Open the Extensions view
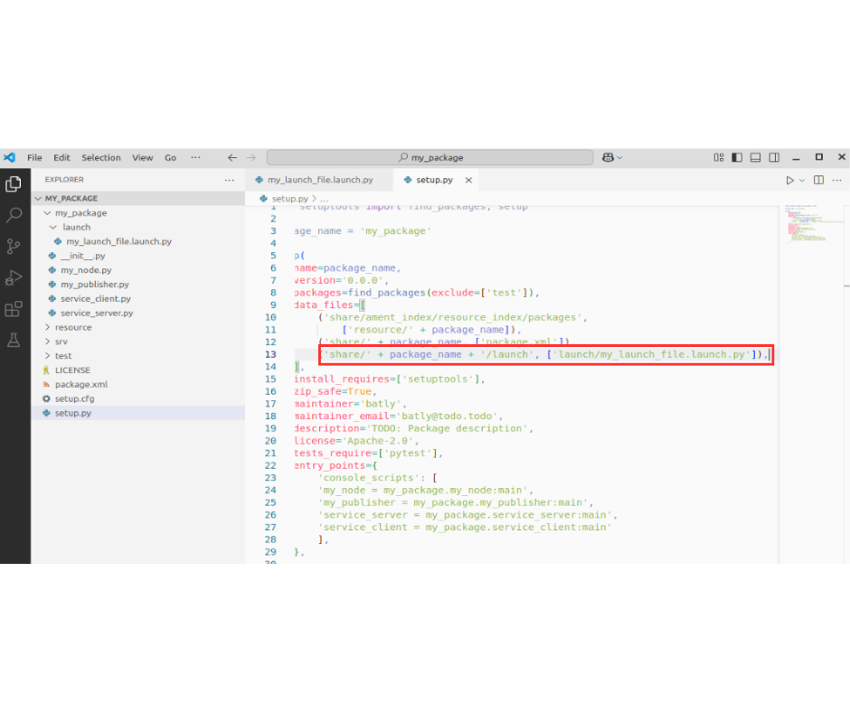Viewport: 850px width, 712px height. coord(14,309)
